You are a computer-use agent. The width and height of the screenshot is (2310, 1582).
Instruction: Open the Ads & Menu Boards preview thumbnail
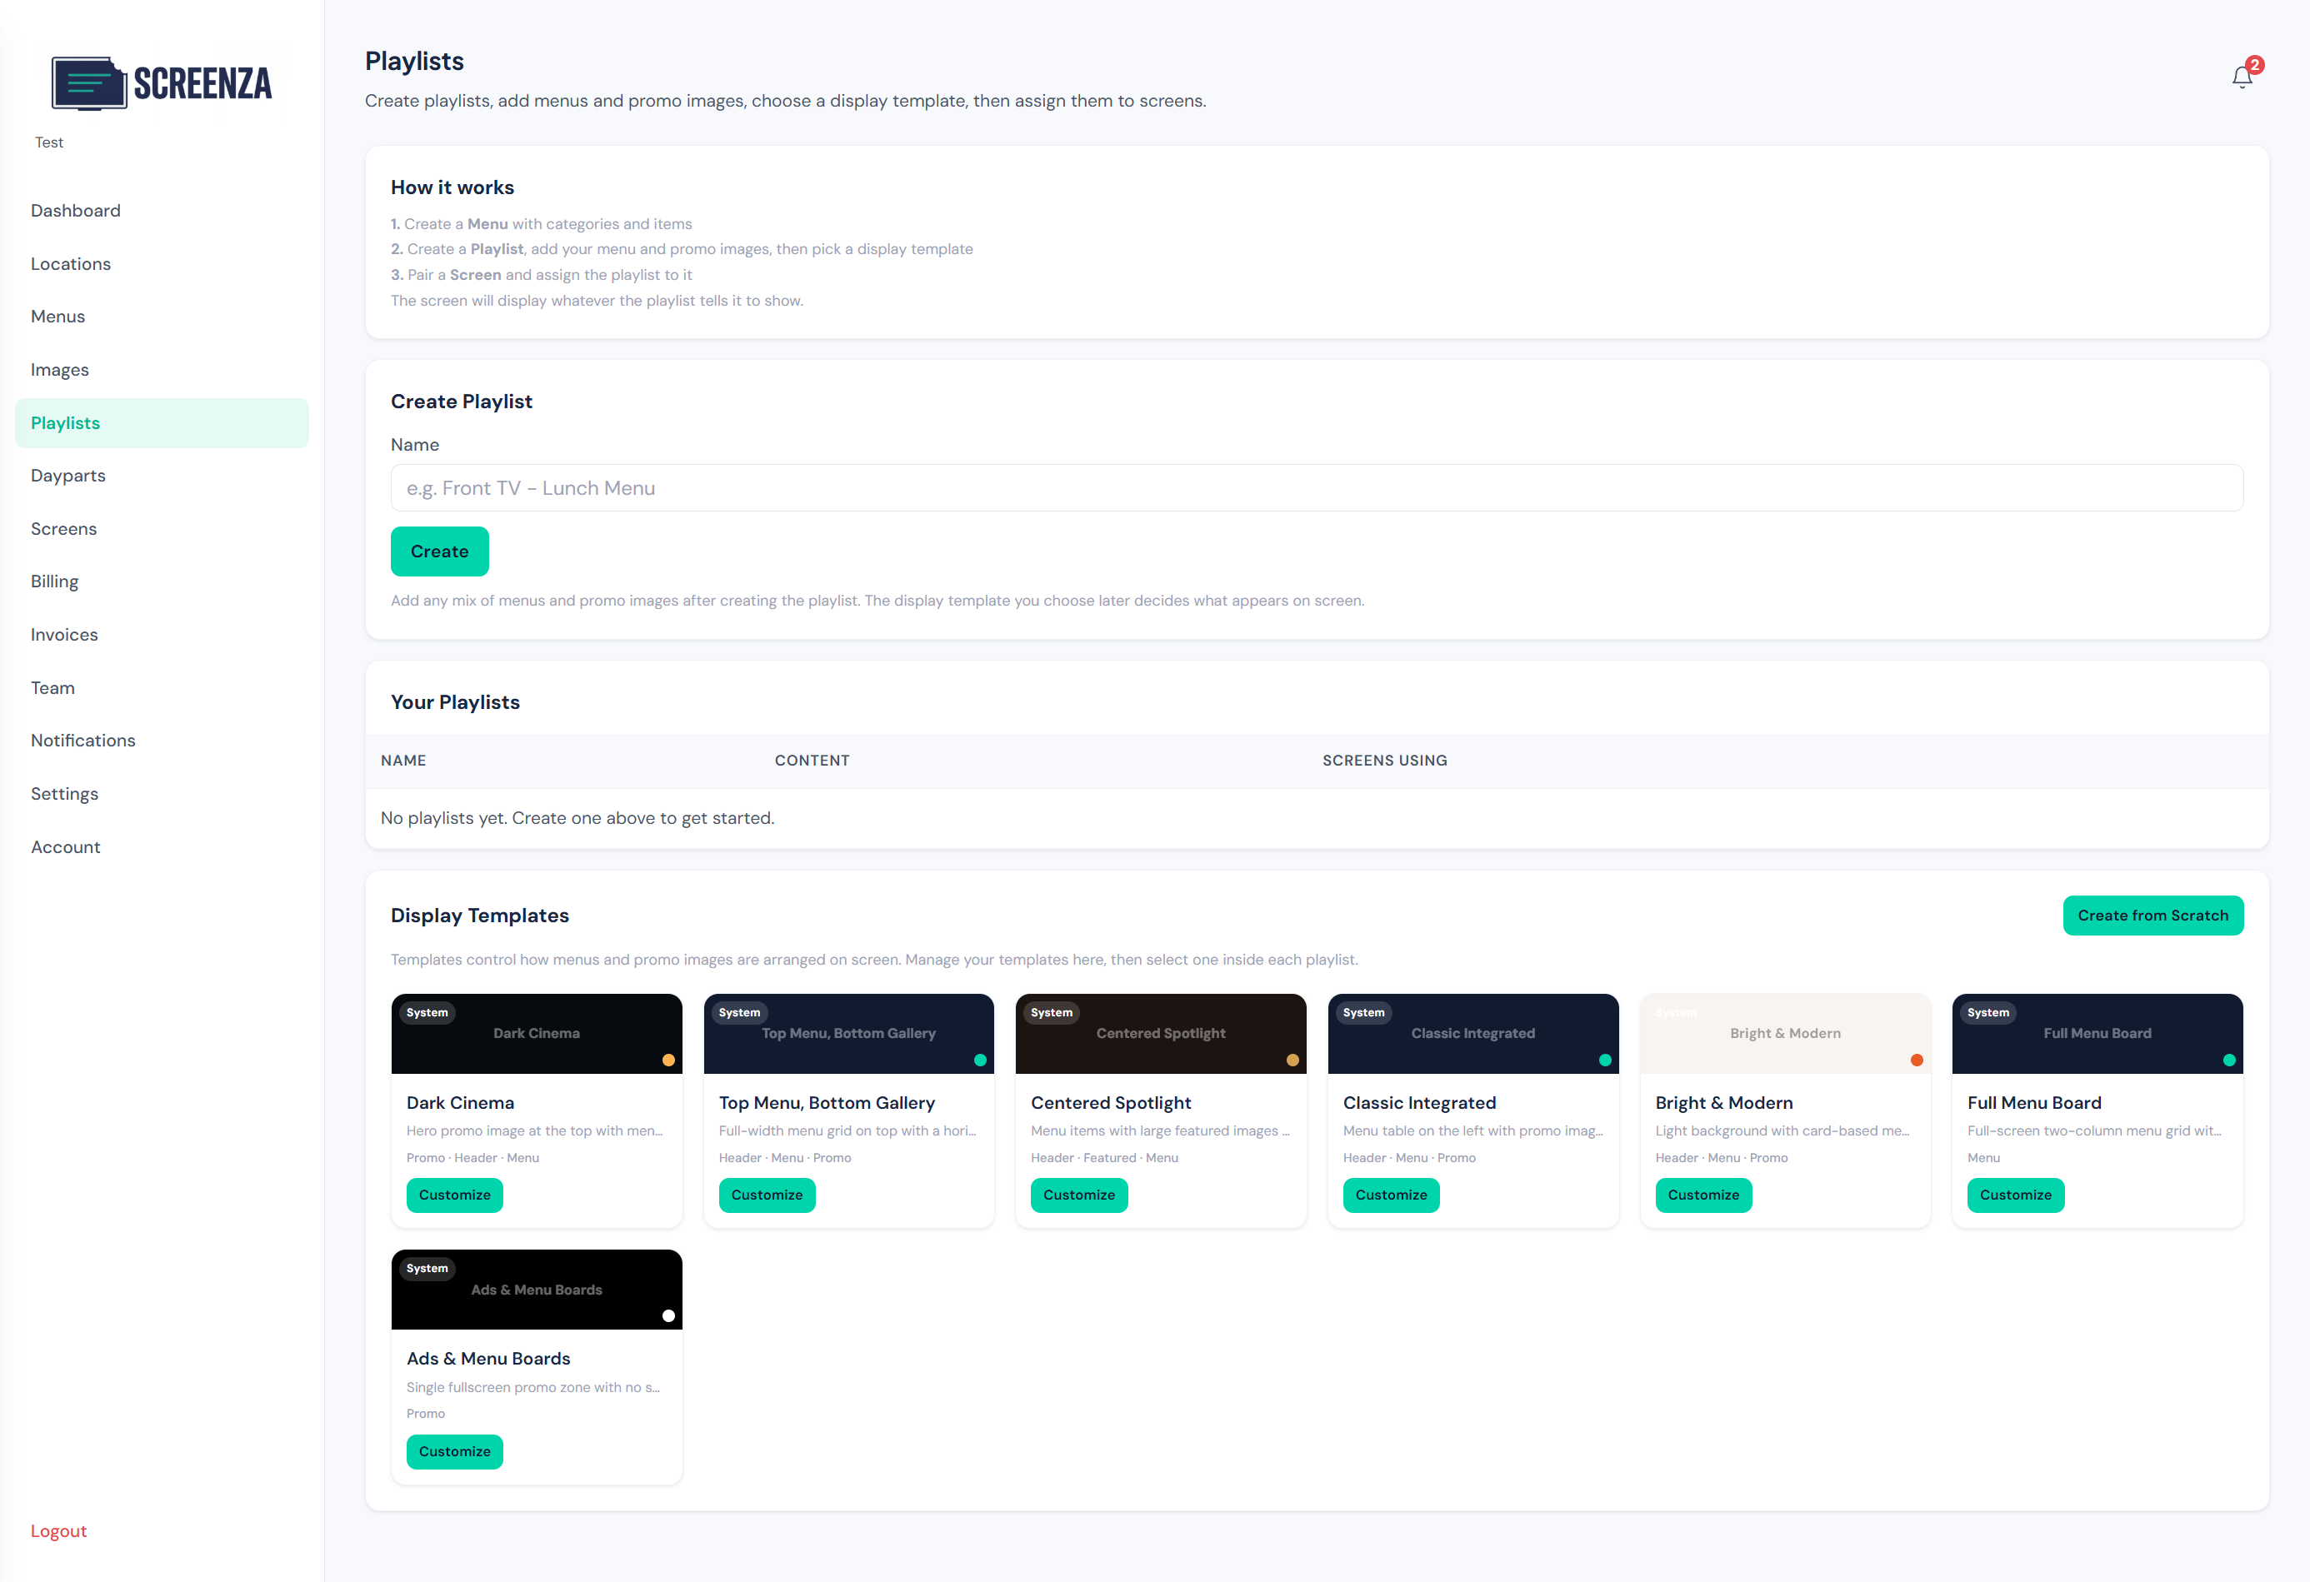point(537,1289)
